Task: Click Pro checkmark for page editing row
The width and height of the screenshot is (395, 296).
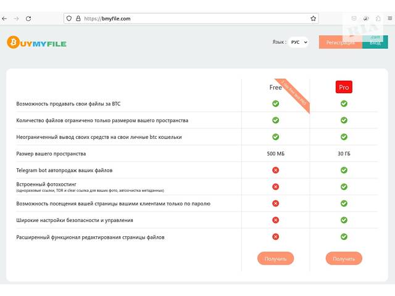Action: (x=344, y=237)
